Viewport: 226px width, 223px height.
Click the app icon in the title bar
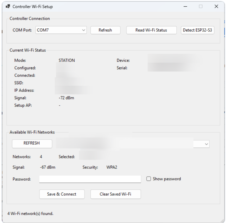(x=8, y=6)
